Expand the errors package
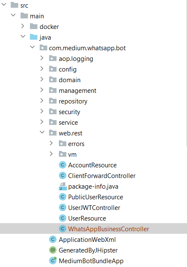 (51, 143)
